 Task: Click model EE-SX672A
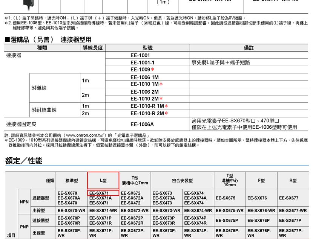(x=132, y=198)
